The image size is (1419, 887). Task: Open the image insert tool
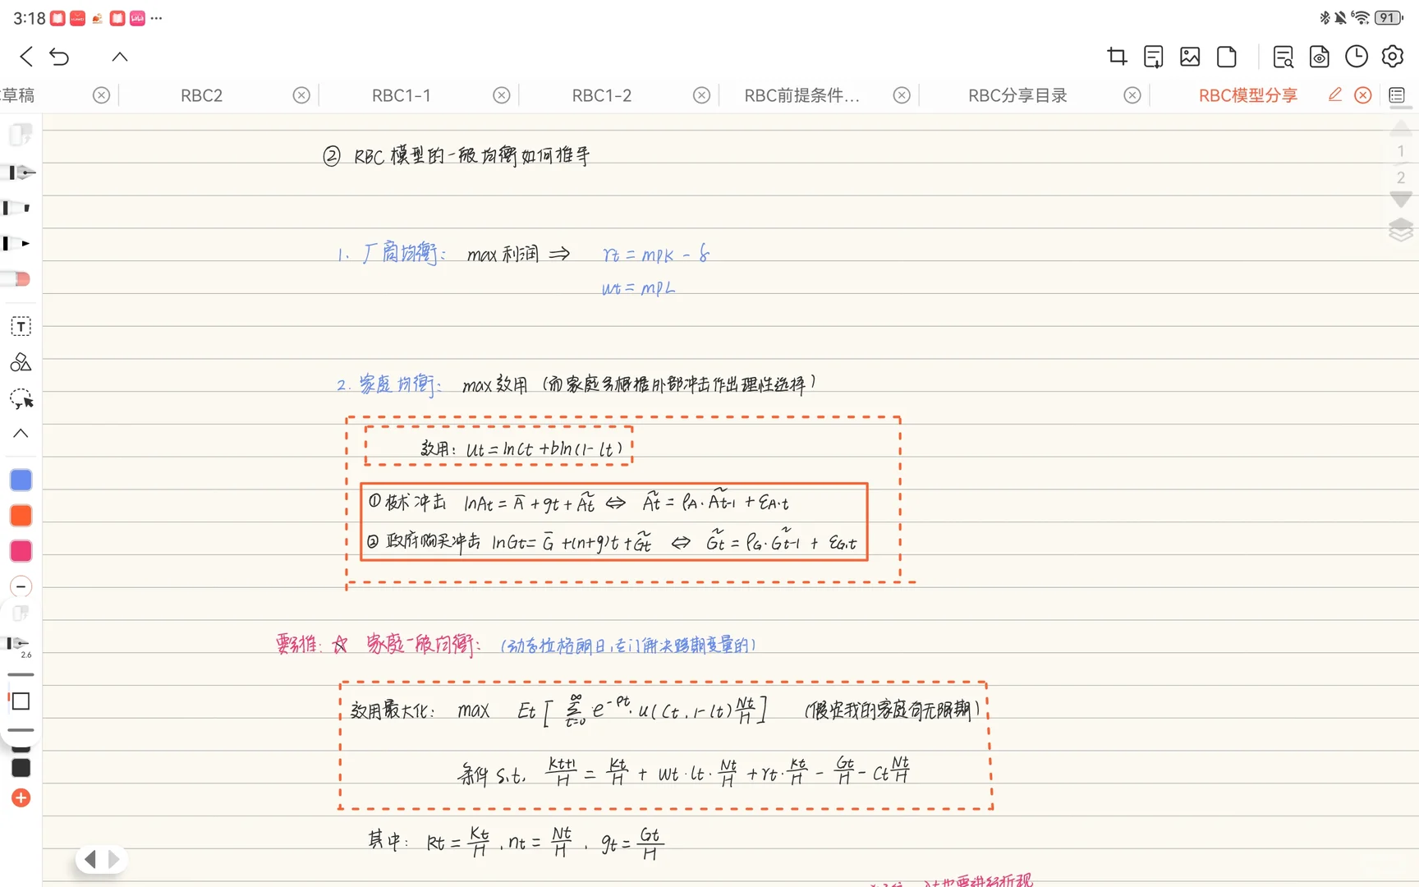pyautogui.click(x=1190, y=56)
